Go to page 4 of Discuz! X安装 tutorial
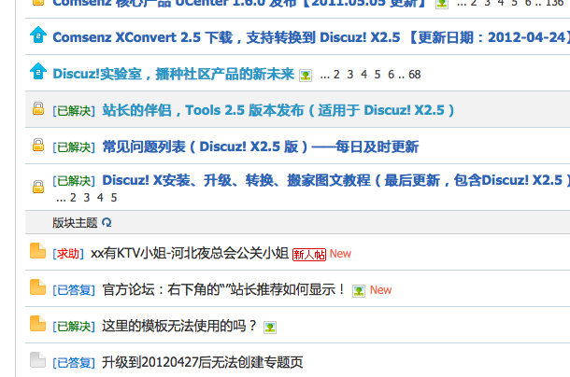The image size is (570, 377). coord(100,198)
